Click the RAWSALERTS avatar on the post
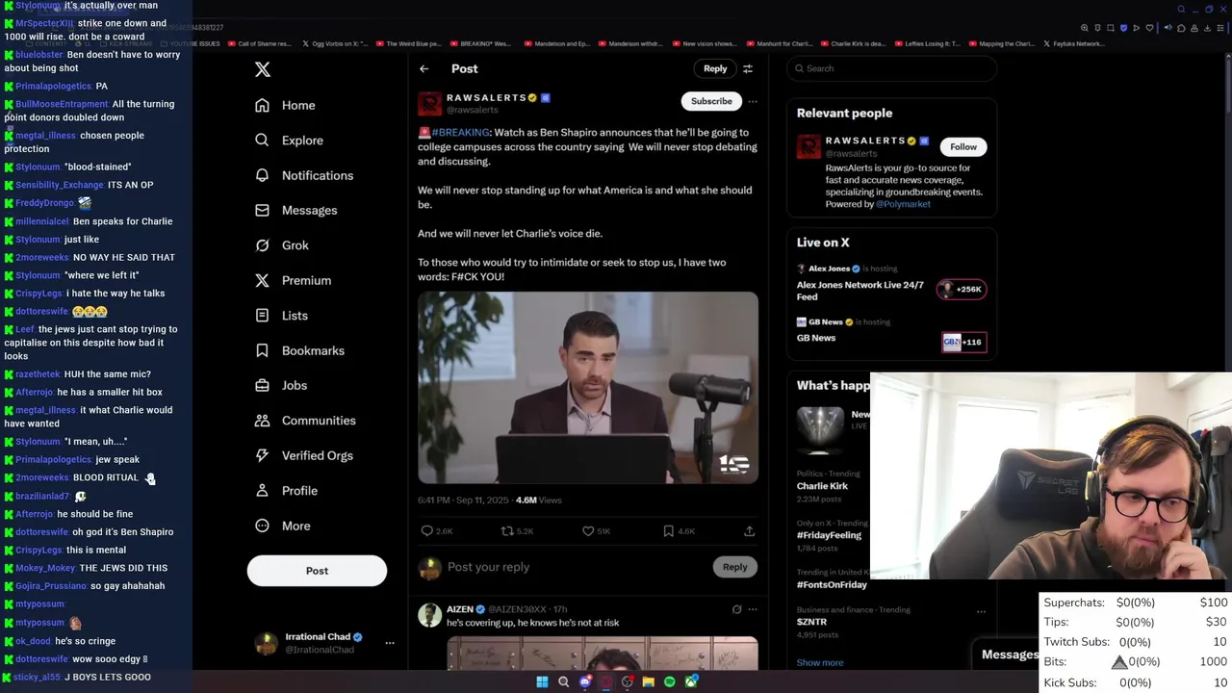This screenshot has height=693, width=1232. (429, 104)
